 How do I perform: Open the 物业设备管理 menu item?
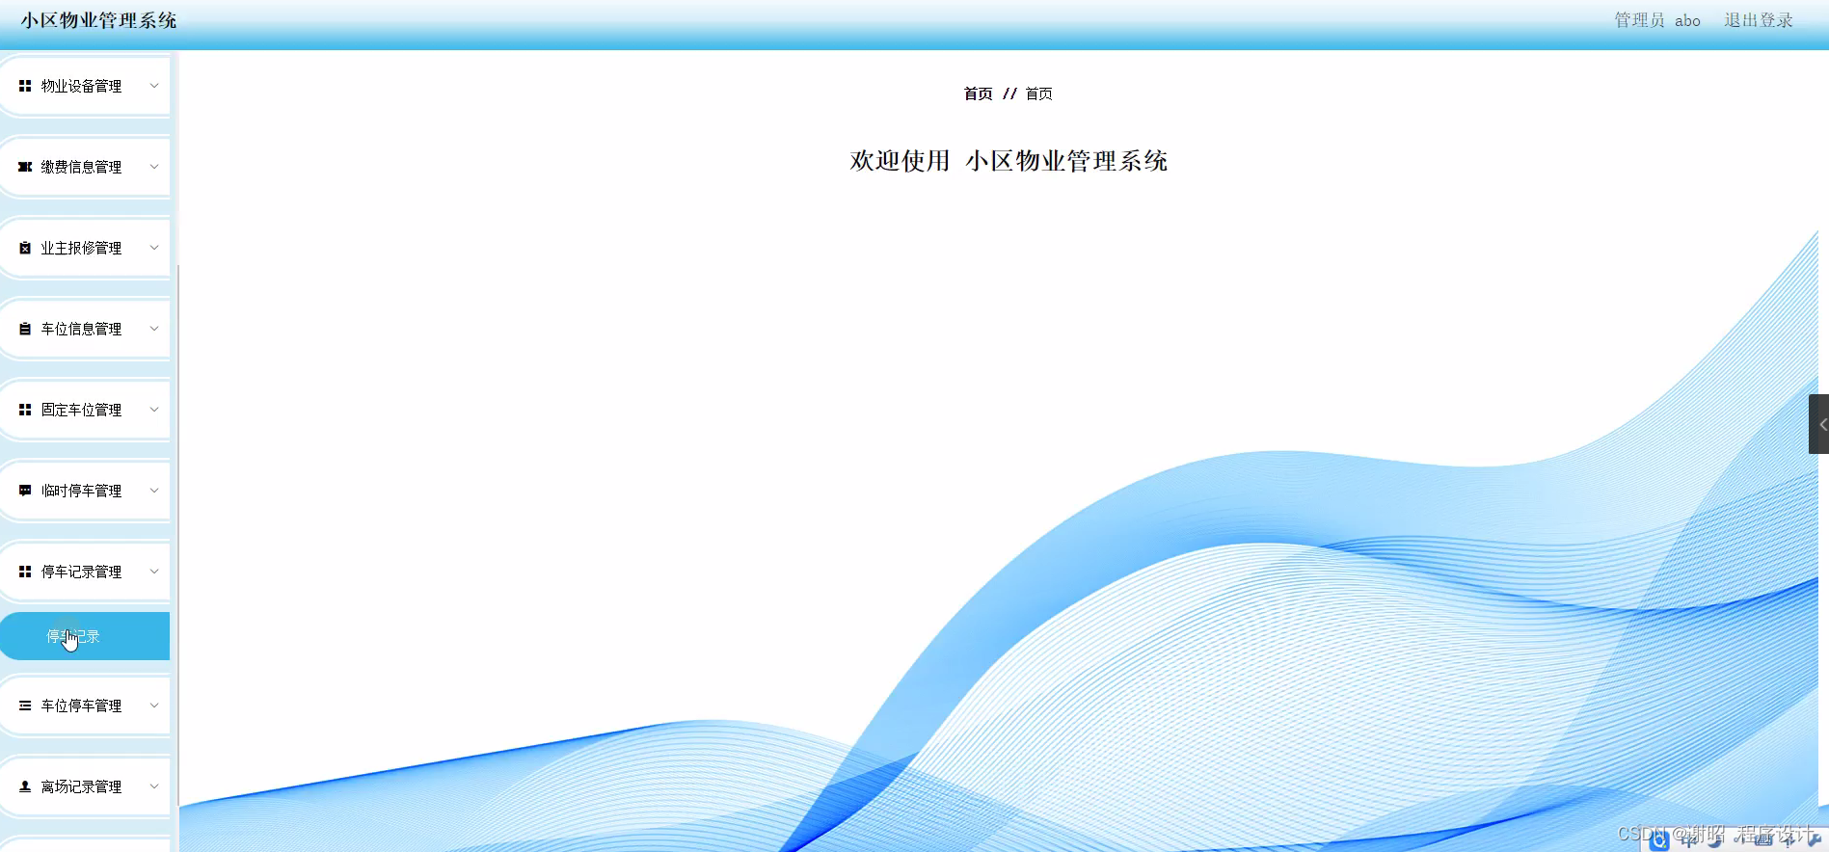click(x=85, y=86)
